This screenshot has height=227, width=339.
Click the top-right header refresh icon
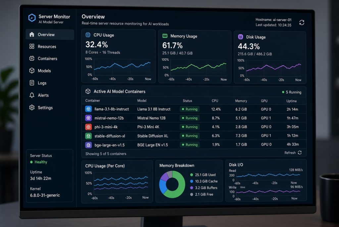302,22
